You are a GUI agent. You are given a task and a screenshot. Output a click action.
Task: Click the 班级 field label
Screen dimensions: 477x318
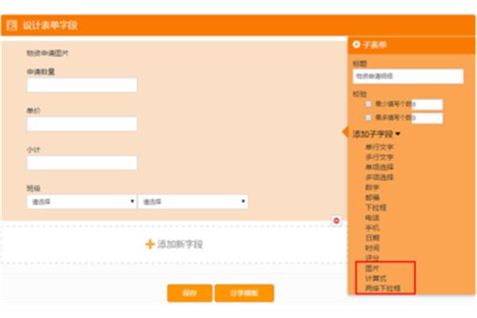[x=33, y=188]
